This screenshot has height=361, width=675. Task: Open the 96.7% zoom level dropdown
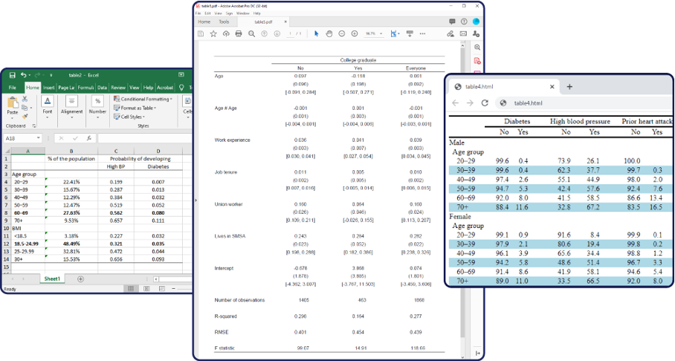pyautogui.click(x=373, y=33)
